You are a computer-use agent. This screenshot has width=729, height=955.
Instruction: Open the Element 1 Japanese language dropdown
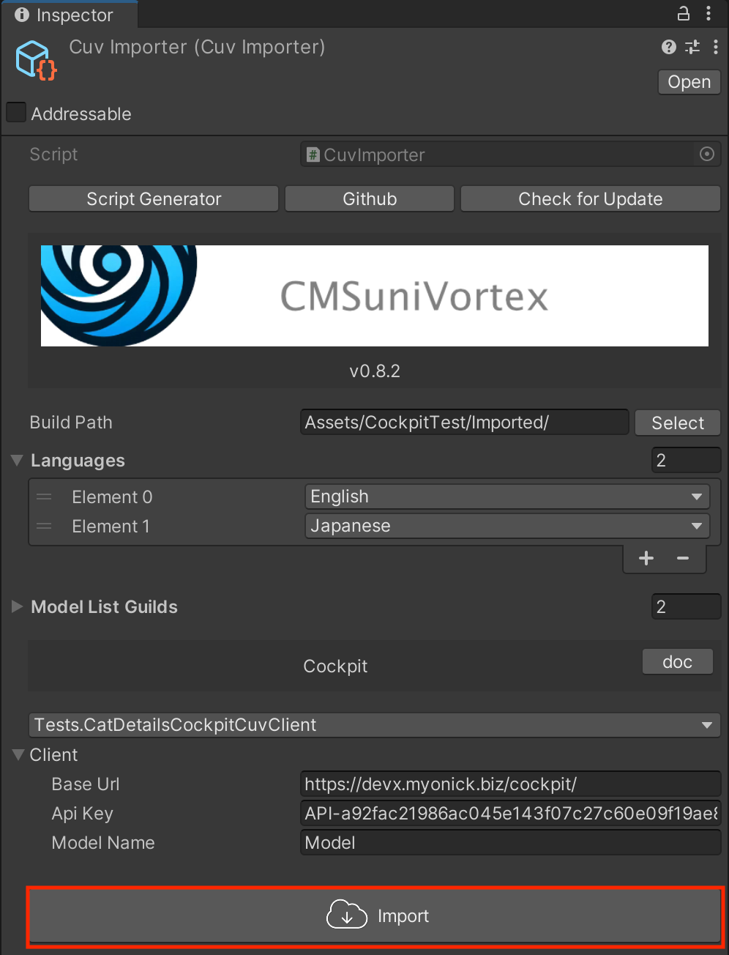click(x=507, y=526)
